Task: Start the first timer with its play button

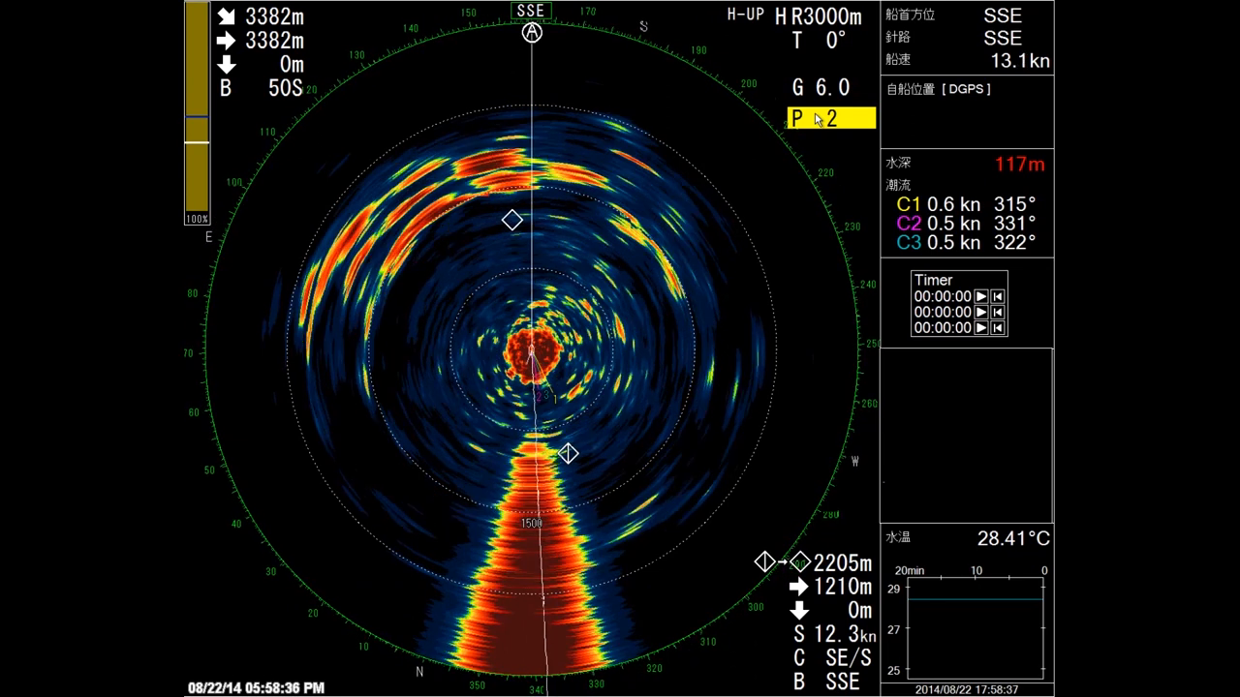Action: coord(981,297)
